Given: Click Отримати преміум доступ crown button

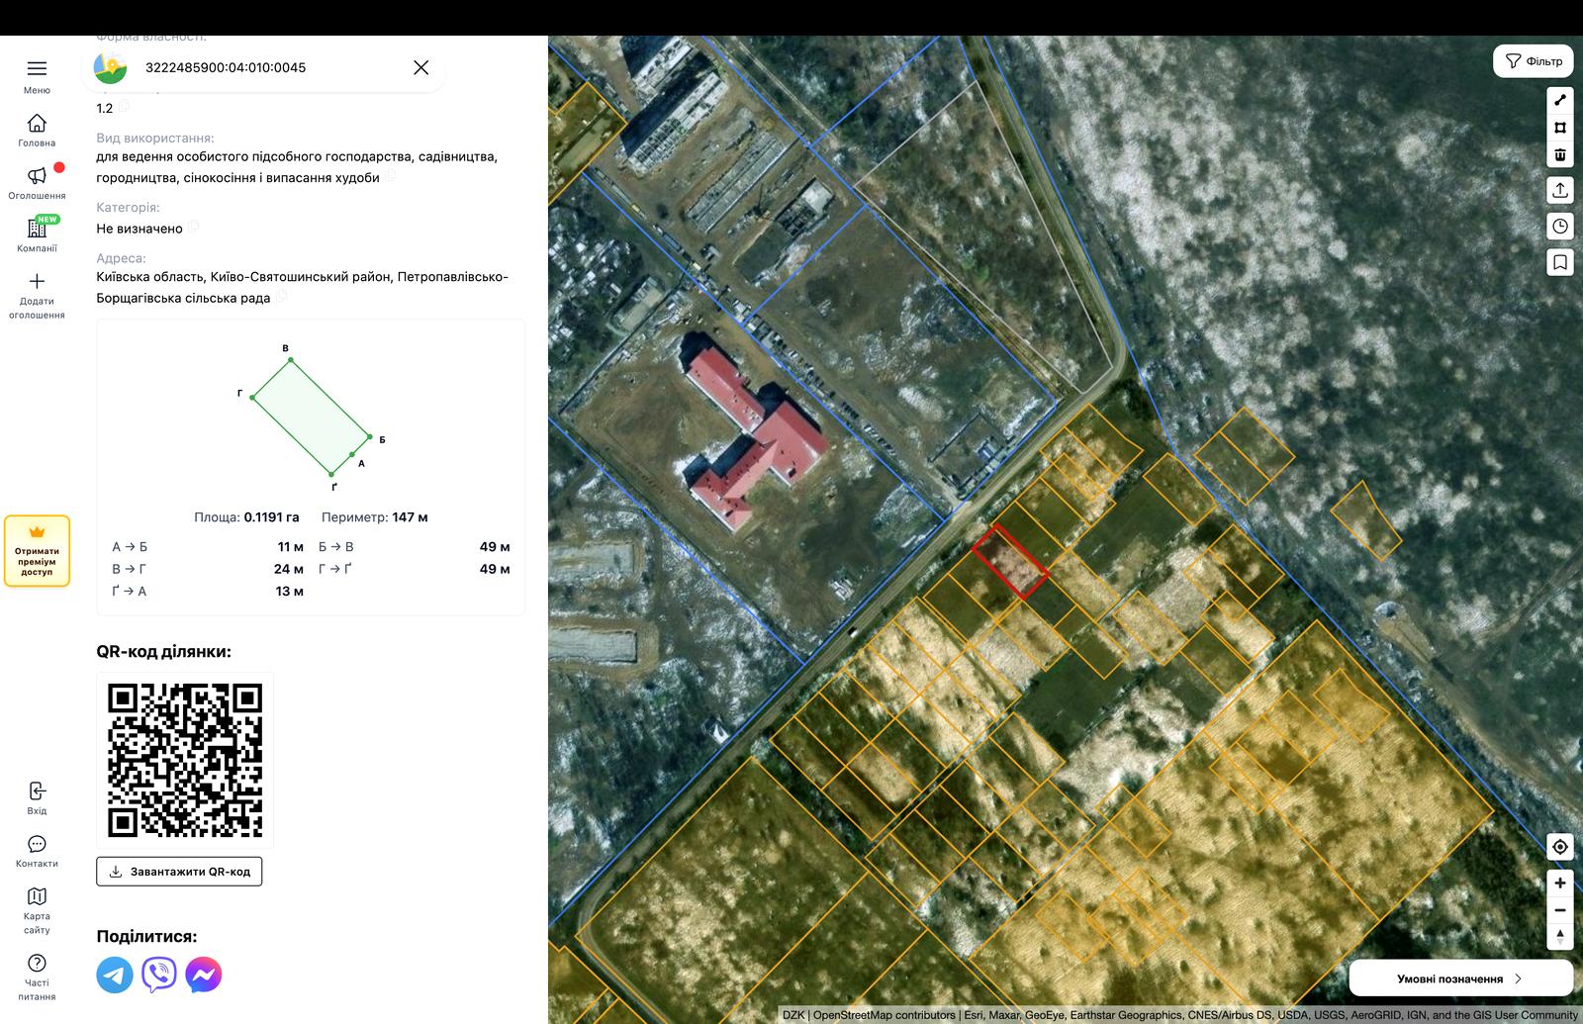Looking at the screenshot, I should click(37, 551).
